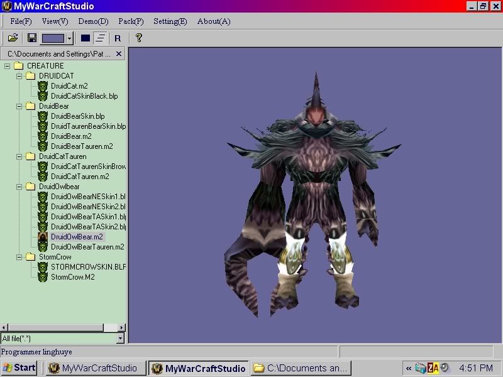Select the DruidCatTauren.m2 file name
This screenshot has width=503, height=377.
(80, 177)
